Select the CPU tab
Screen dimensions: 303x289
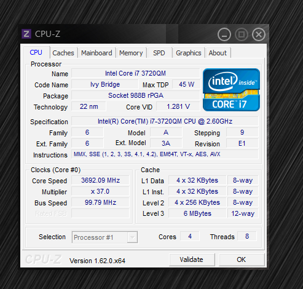pos(36,52)
